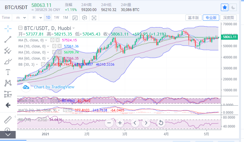Select the crosshair cursor tool
The height and width of the screenshot is (142, 244).
click(8, 29)
